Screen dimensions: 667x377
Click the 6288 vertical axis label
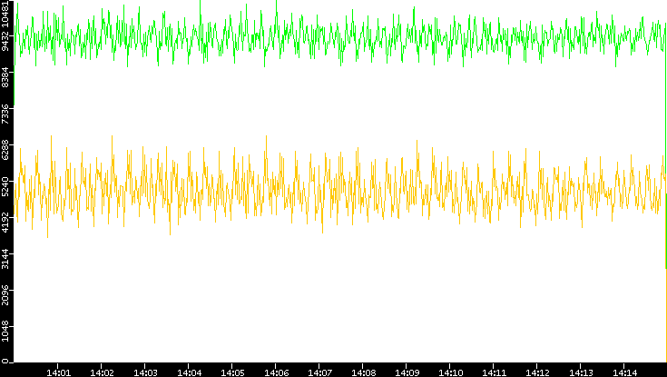click(5, 150)
